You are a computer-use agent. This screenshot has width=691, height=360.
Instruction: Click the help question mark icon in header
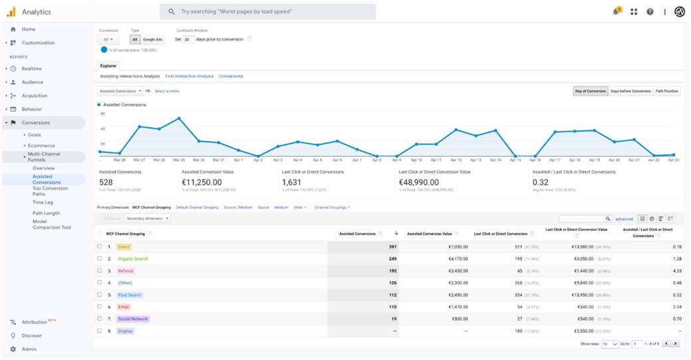click(x=650, y=12)
